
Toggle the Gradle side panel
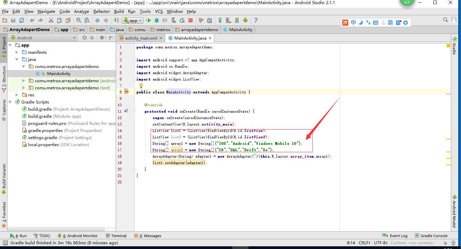tap(454, 46)
